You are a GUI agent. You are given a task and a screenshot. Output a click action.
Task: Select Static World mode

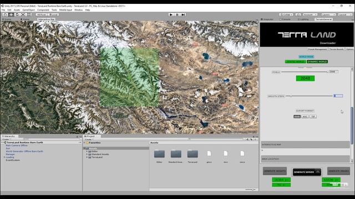pos(296,61)
